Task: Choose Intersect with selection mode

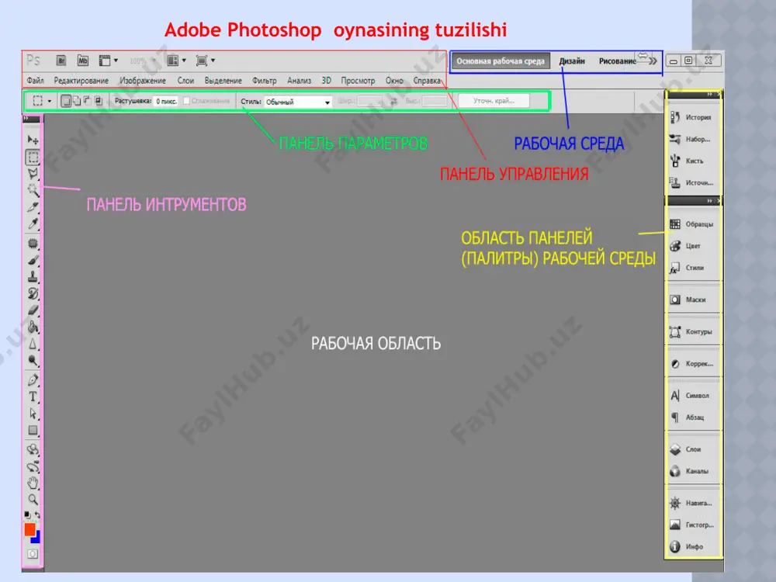Action: pos(98,101)
